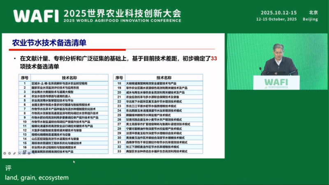This screenshot has width=329, height=185.
Task: Click the next slide arrow in slideshow toolbar
Action: pyautogui.click(x=9, y=153)
